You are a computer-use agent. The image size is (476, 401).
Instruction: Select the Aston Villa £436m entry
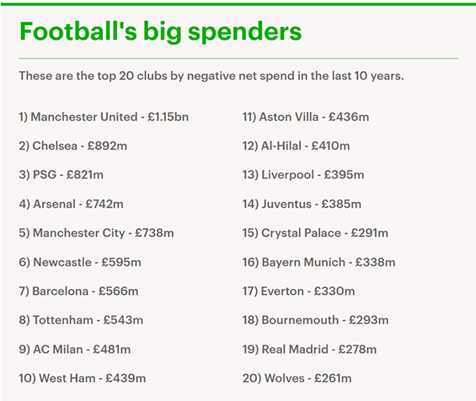pos(305,117)
